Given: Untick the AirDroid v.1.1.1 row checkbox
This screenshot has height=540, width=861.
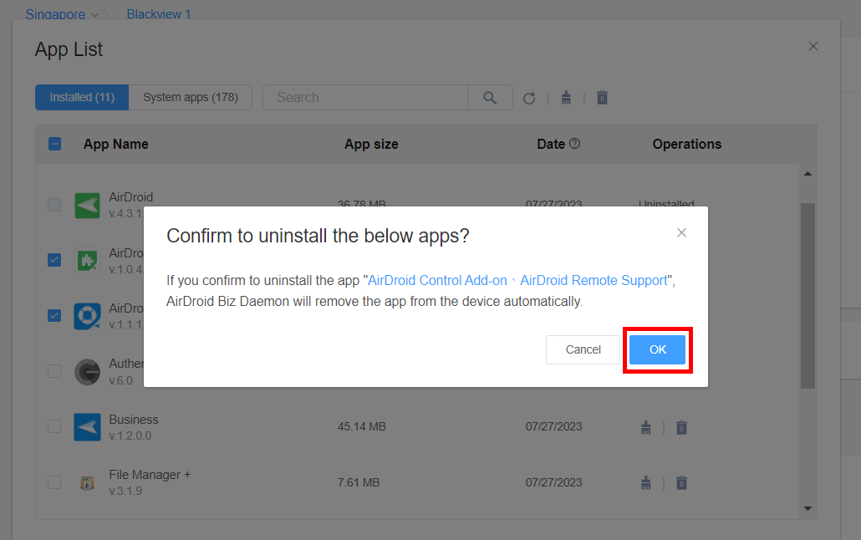Looking at the screenshot, I should pyautogui.click(x=54, y=315).
